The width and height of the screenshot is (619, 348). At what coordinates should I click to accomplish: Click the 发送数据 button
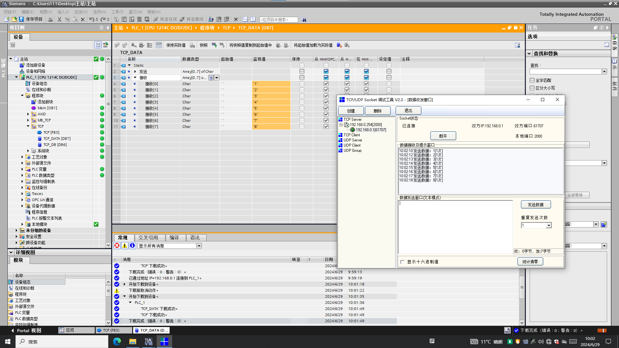coord(535,205)
